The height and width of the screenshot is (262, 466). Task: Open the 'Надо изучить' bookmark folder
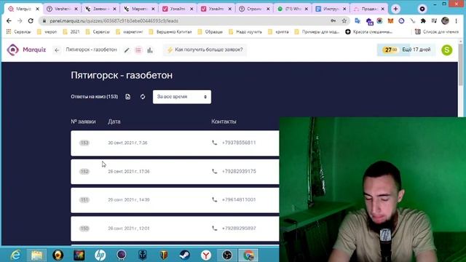[x=245, y=32]
